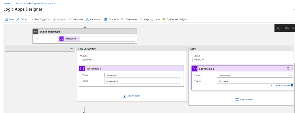Click the add action icon under Set variable 3
295x113 pixels.
pyautogui.click(x=124, y=96)
